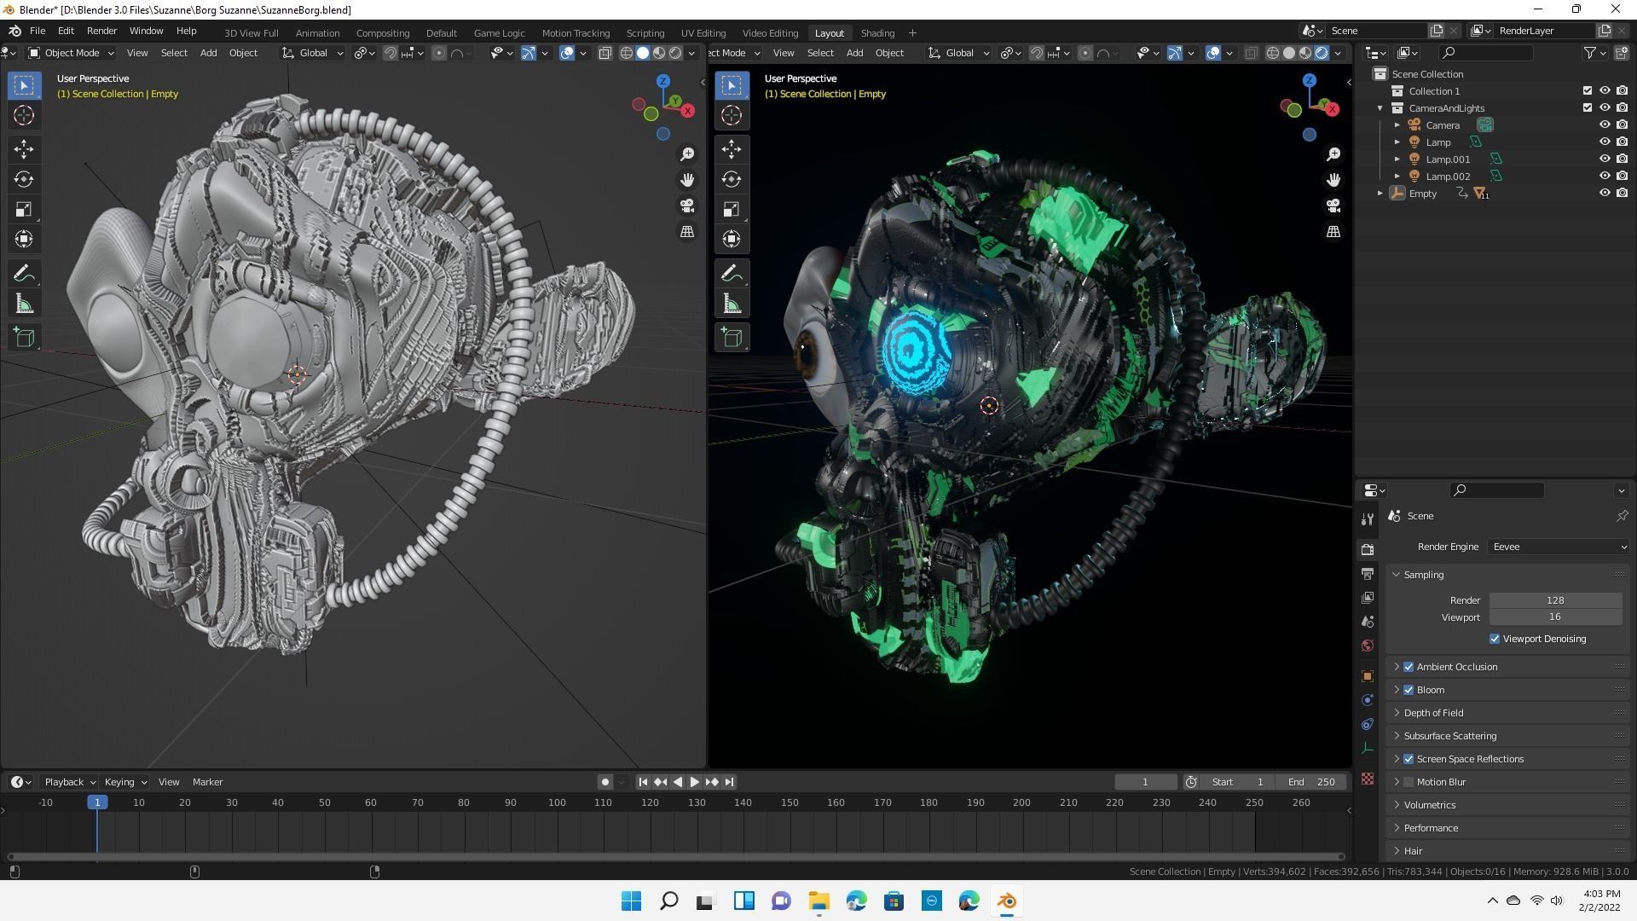Toggle camera view in right viewport
This screenshot has height=921, width=1637.
click(x=1333, y=206)
